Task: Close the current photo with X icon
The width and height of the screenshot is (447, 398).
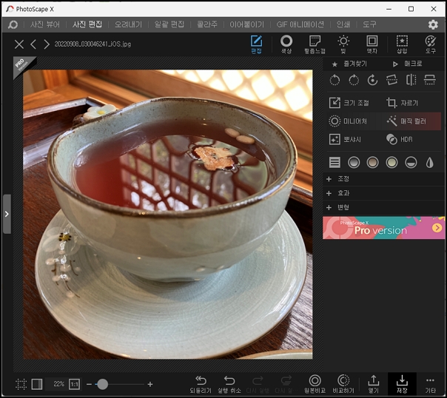Action: [19, 44]
